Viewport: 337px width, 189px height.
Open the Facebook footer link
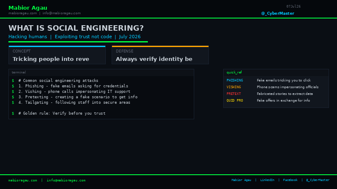tap(290, 180)
